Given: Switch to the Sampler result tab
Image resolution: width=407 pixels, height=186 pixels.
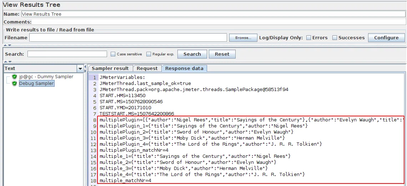Looking at the screenshot, I should click(110, 68).
